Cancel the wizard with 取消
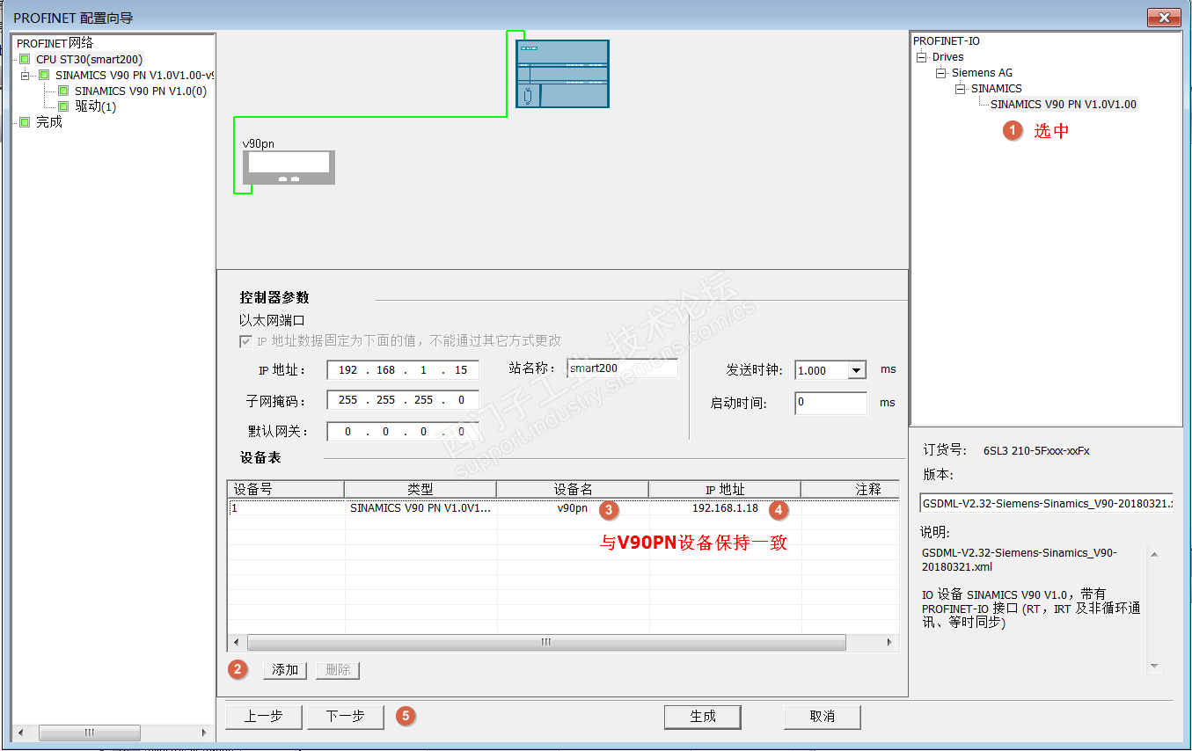 [x=823, y=717]
